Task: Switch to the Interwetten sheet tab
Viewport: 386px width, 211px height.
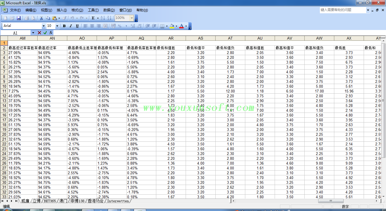Action: [118, 201]
